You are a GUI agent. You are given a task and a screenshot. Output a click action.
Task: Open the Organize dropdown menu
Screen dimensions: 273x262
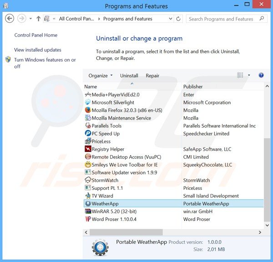coord(101,76)
